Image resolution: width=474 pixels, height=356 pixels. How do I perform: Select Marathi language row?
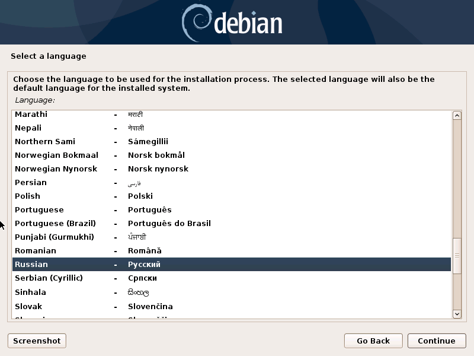point(232,115)
